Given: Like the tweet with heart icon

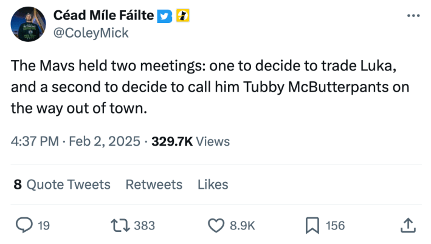Looking at the screenshot, I should point(216,226).
